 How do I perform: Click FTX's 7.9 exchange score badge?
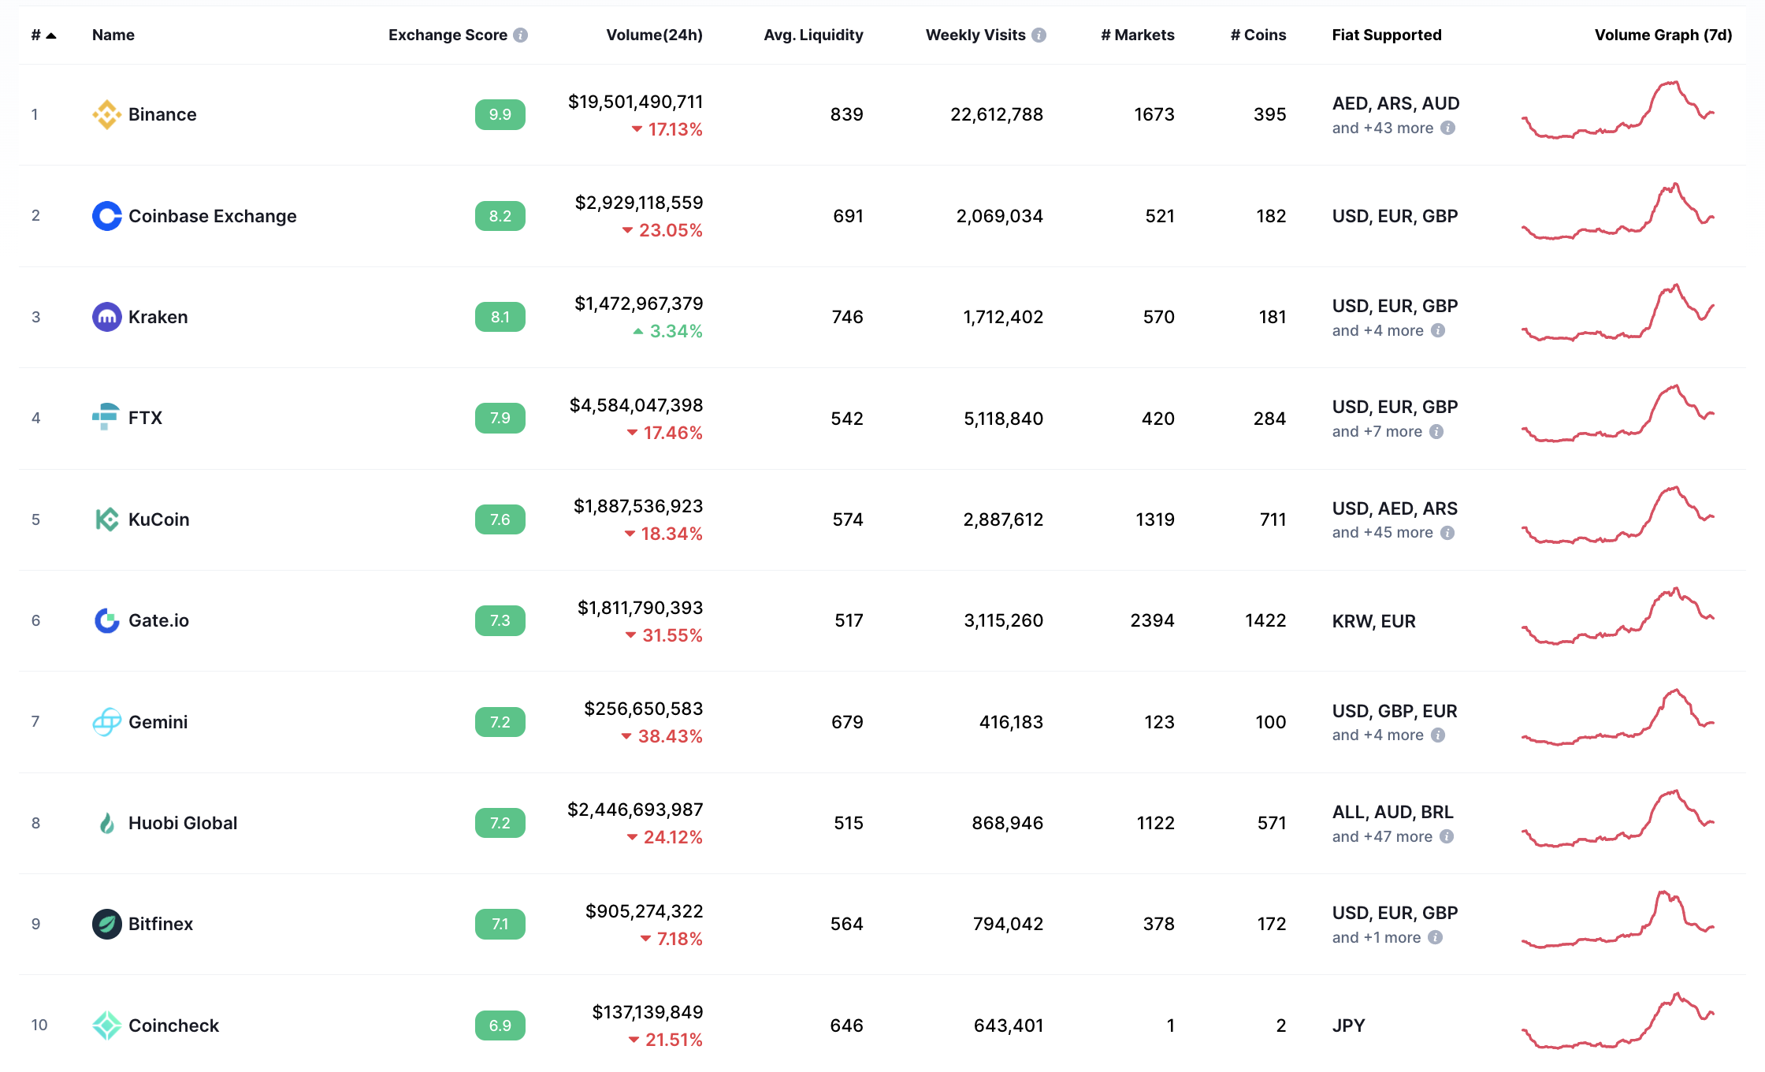[x=500, y=418]
